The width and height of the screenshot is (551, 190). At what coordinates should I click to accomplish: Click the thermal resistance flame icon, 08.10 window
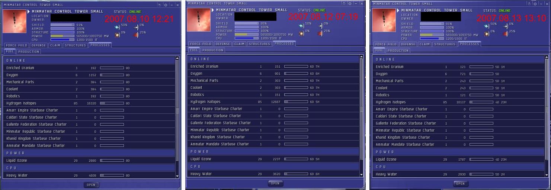[x=136, y=34]
